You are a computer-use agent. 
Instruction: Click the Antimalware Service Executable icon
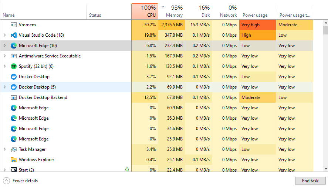(14, 56)
